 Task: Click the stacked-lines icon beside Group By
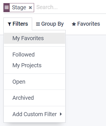click(38, 24)
